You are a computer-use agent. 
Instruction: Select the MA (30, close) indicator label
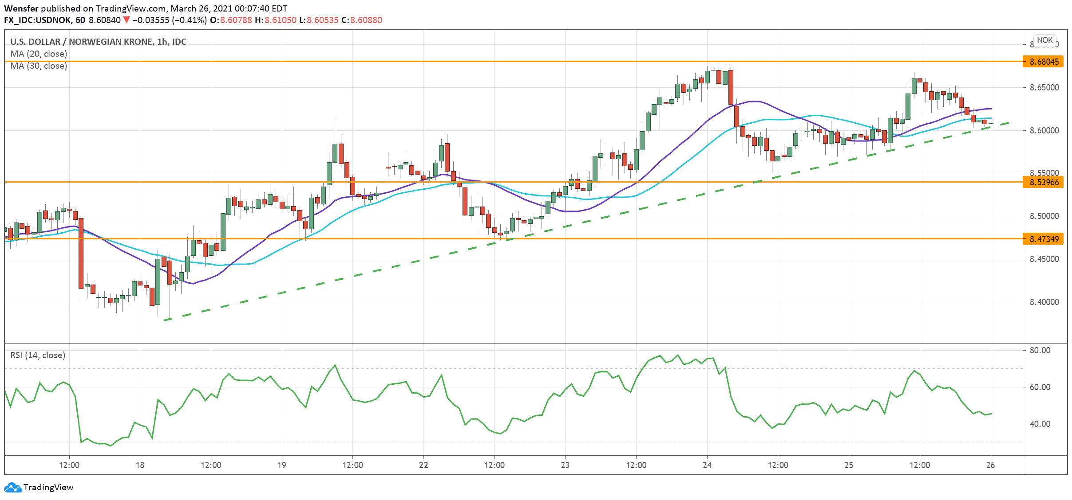click(39, 66)
